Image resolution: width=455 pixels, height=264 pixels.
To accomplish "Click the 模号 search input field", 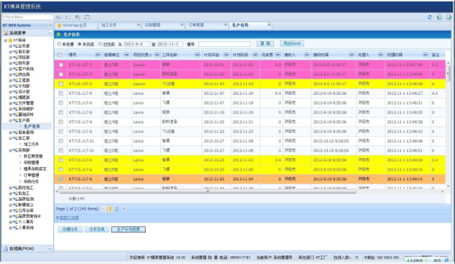I will [224, 44].
